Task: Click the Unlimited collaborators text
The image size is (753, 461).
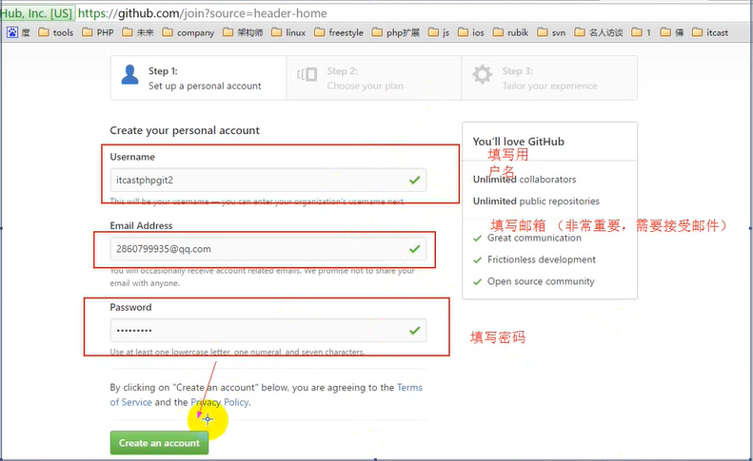Action: [525, 180]
